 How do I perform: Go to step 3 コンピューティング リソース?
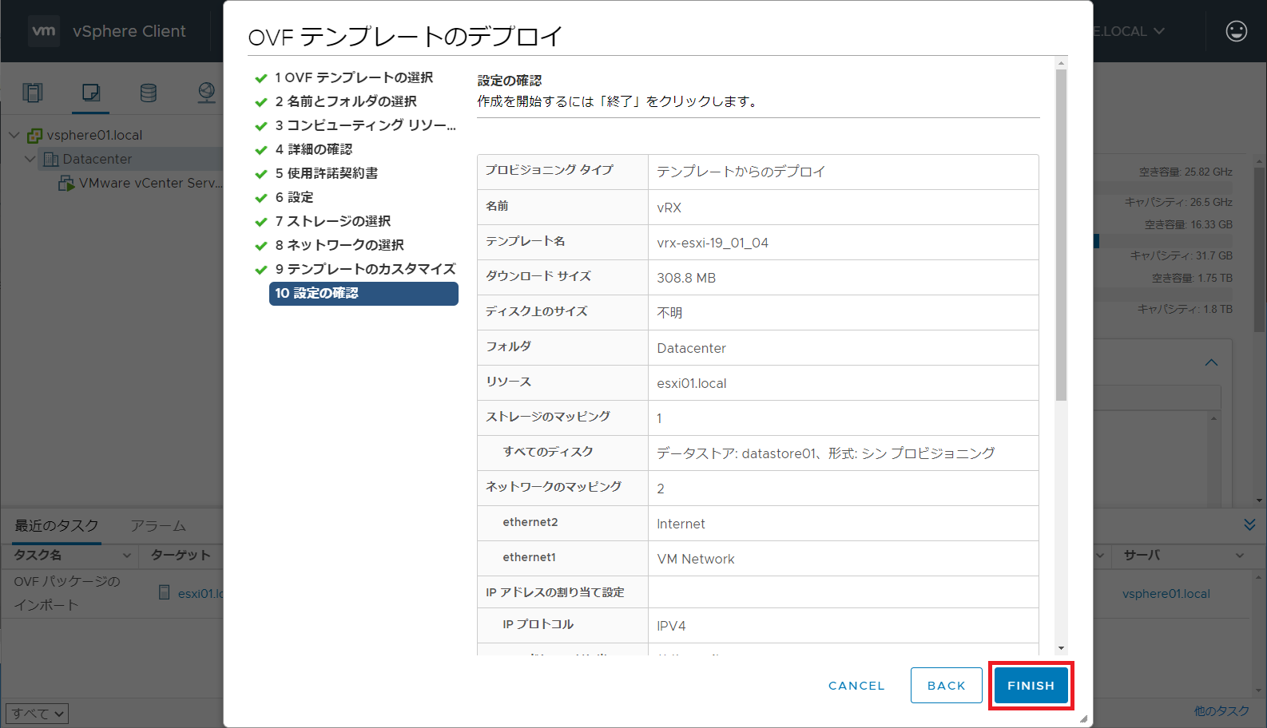[365, 125]
